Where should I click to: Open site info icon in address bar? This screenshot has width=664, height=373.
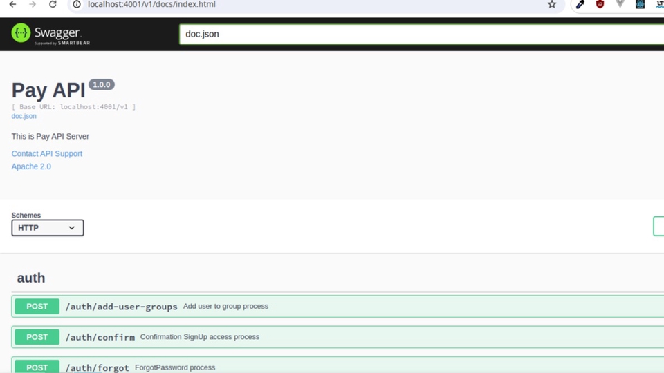coord(77,4)
